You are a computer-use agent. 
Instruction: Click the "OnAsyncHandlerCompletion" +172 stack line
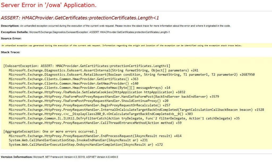[x=86, y=144]
